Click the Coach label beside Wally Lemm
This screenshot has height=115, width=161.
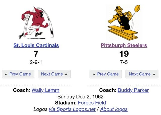click(21, 90)
